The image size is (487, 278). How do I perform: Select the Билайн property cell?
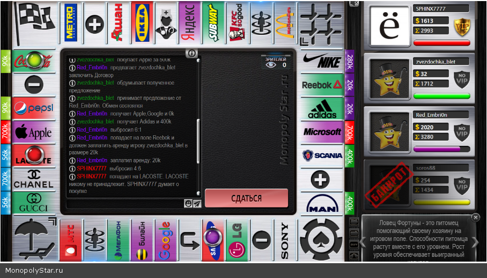(x=142, y=240)
